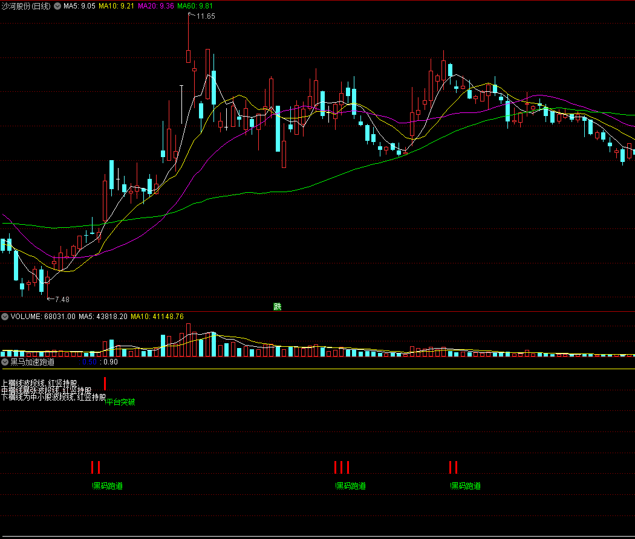Click the 上横线波段线,红竖持股 note text
This screenshot has width=635, height=539.
pyautogui.click(x=39, y=383)
